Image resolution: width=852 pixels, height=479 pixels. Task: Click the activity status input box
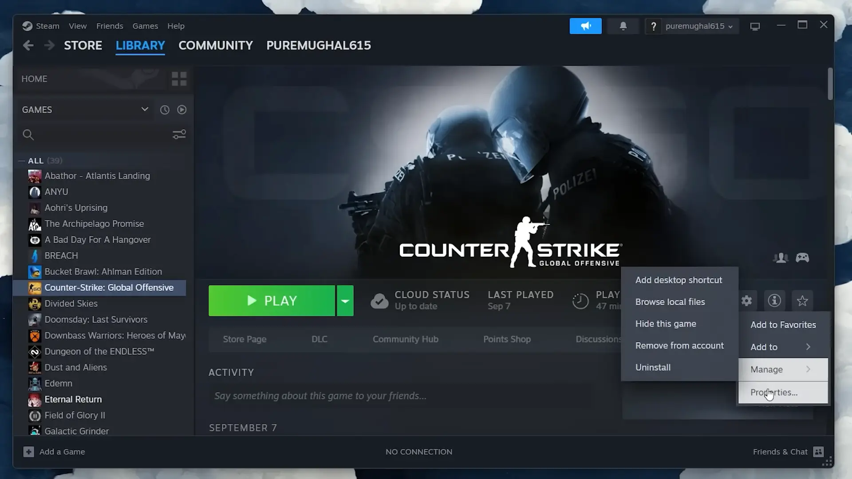pyautogui.click(x=399, y=396)
